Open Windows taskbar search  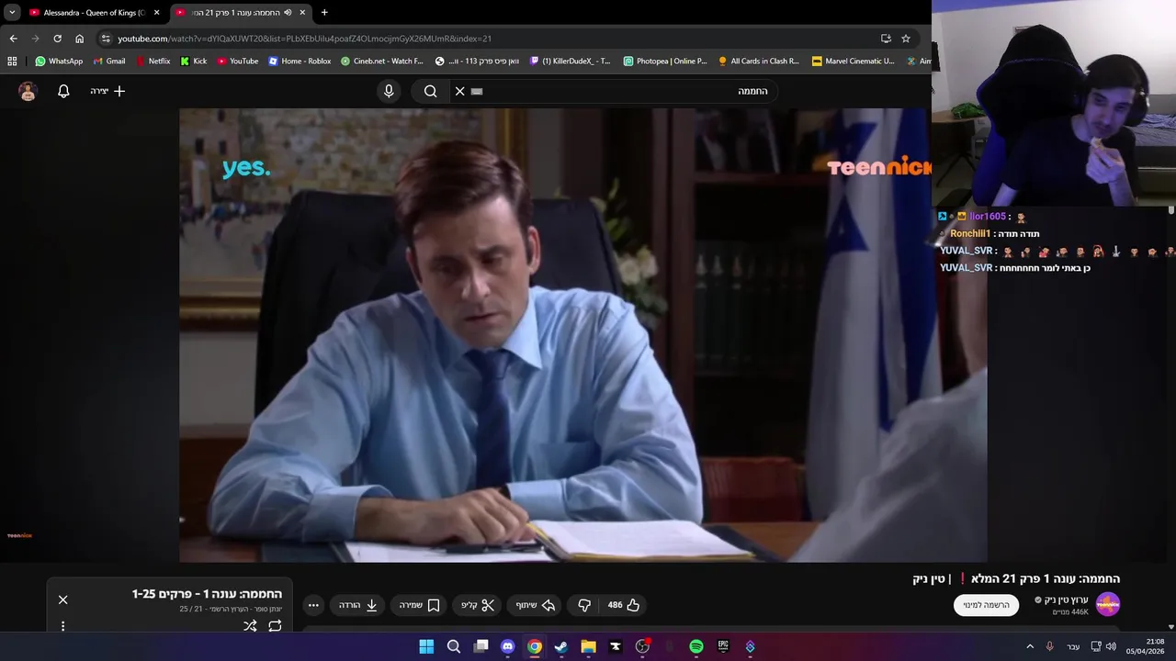coord(454,646)
